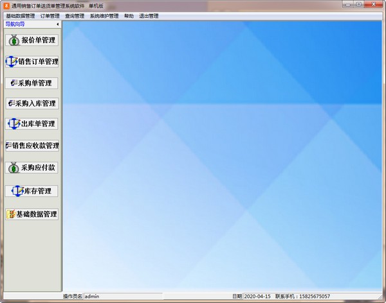Click the 退出管理 menu item
Image resolution: width=386 pixels, height=303 pixels.
149,16
